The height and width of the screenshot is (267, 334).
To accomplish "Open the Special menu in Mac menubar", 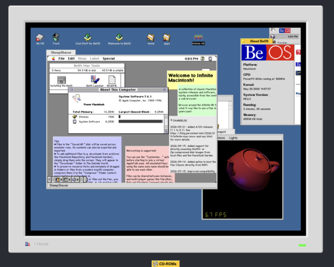I will click(x=109, y=59).
